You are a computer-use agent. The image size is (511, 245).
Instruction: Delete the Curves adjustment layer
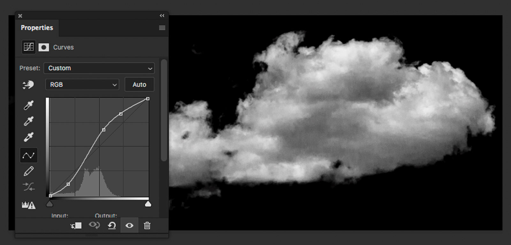coord(147,226)
